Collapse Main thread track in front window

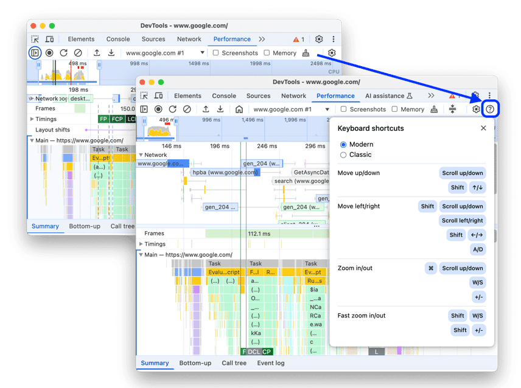click(141, 255)
